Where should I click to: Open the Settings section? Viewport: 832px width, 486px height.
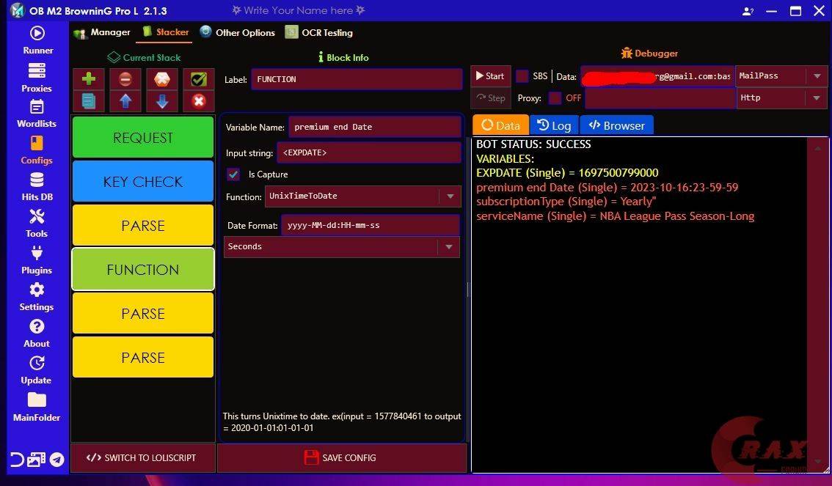pos(37,296)
